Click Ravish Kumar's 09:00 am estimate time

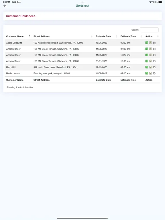point(125,73)
